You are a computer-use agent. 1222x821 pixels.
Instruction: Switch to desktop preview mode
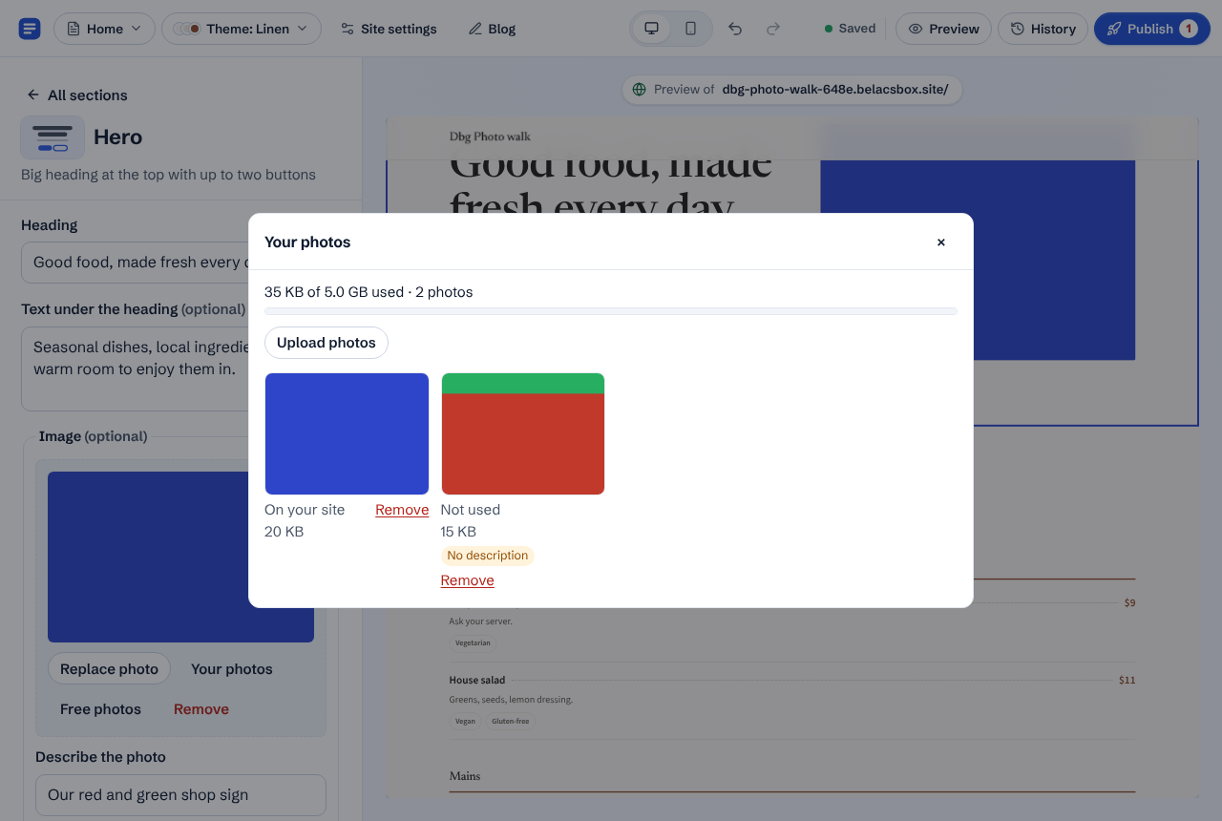click(x=652, y=29)
